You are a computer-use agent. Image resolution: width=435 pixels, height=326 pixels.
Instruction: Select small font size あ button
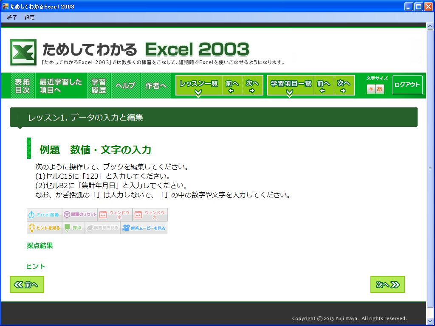(x=371, y=89)
